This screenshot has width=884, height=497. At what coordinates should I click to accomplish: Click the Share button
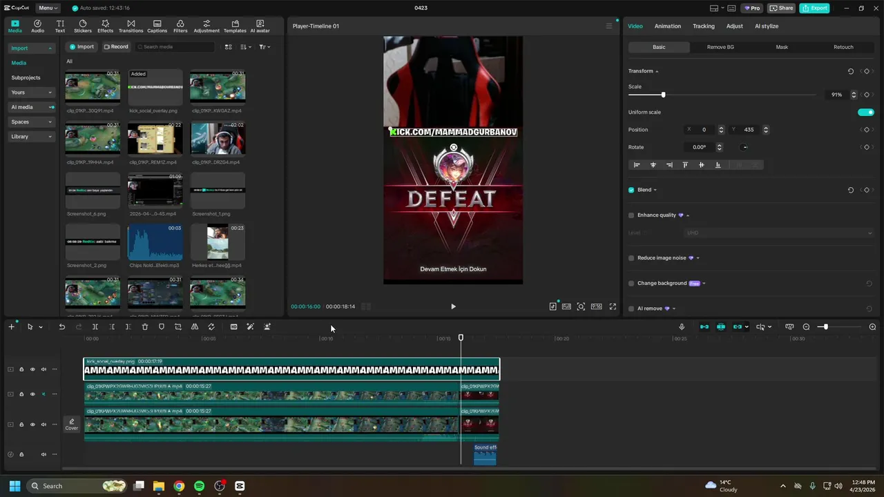(782, 8)
